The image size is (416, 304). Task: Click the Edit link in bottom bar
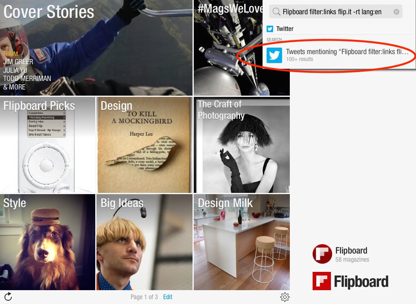click(168, 297)
